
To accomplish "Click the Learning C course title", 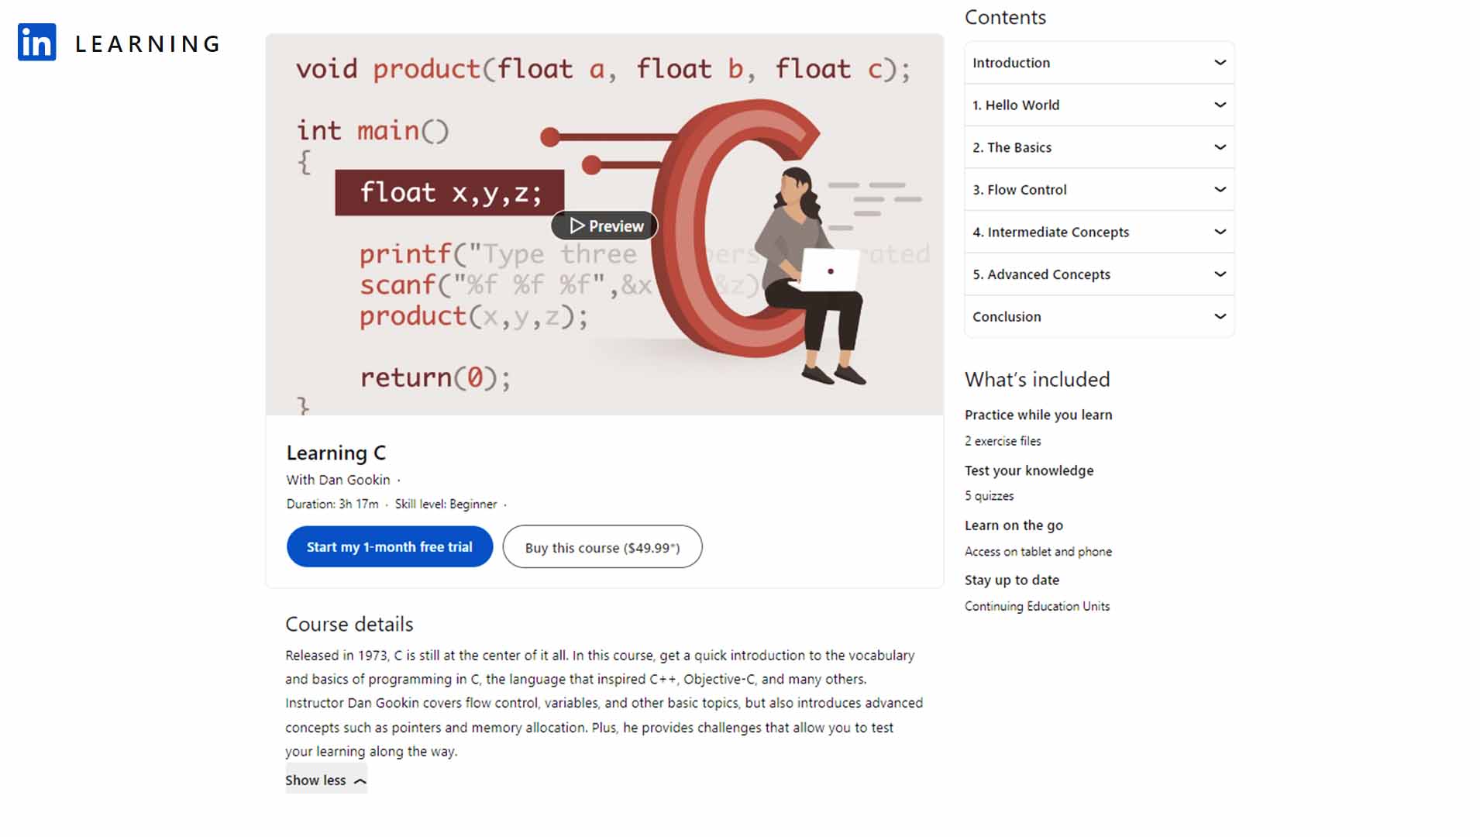I will pyautogui.click(x=336, y=453).
